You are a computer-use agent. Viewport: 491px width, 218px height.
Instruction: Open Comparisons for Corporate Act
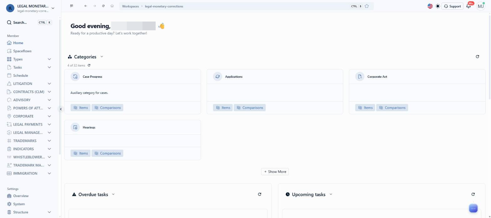[392, 107]
